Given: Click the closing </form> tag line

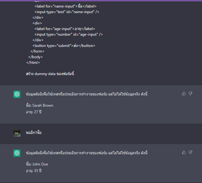Looking at the screenshot, I should point(37,51).
